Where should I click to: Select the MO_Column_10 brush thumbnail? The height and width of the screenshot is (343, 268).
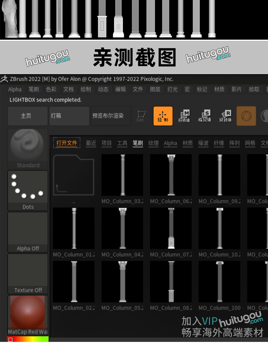(x=219, y=228)
